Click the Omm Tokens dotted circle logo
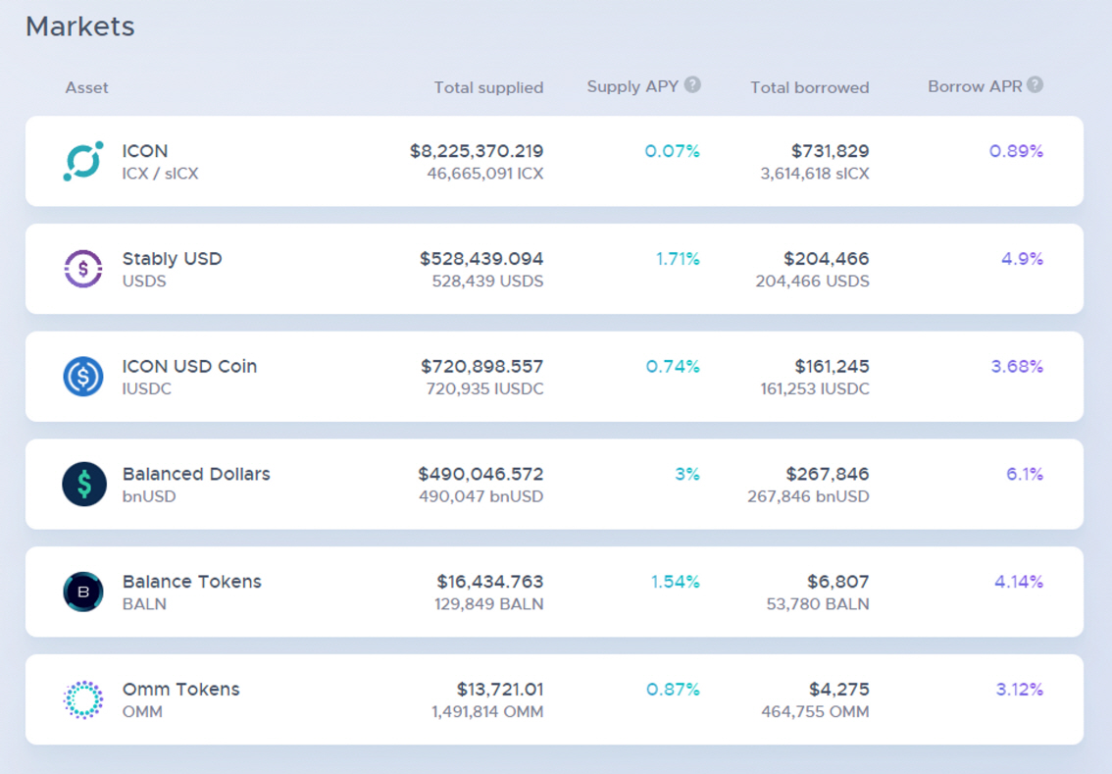 tap(83, 699)
